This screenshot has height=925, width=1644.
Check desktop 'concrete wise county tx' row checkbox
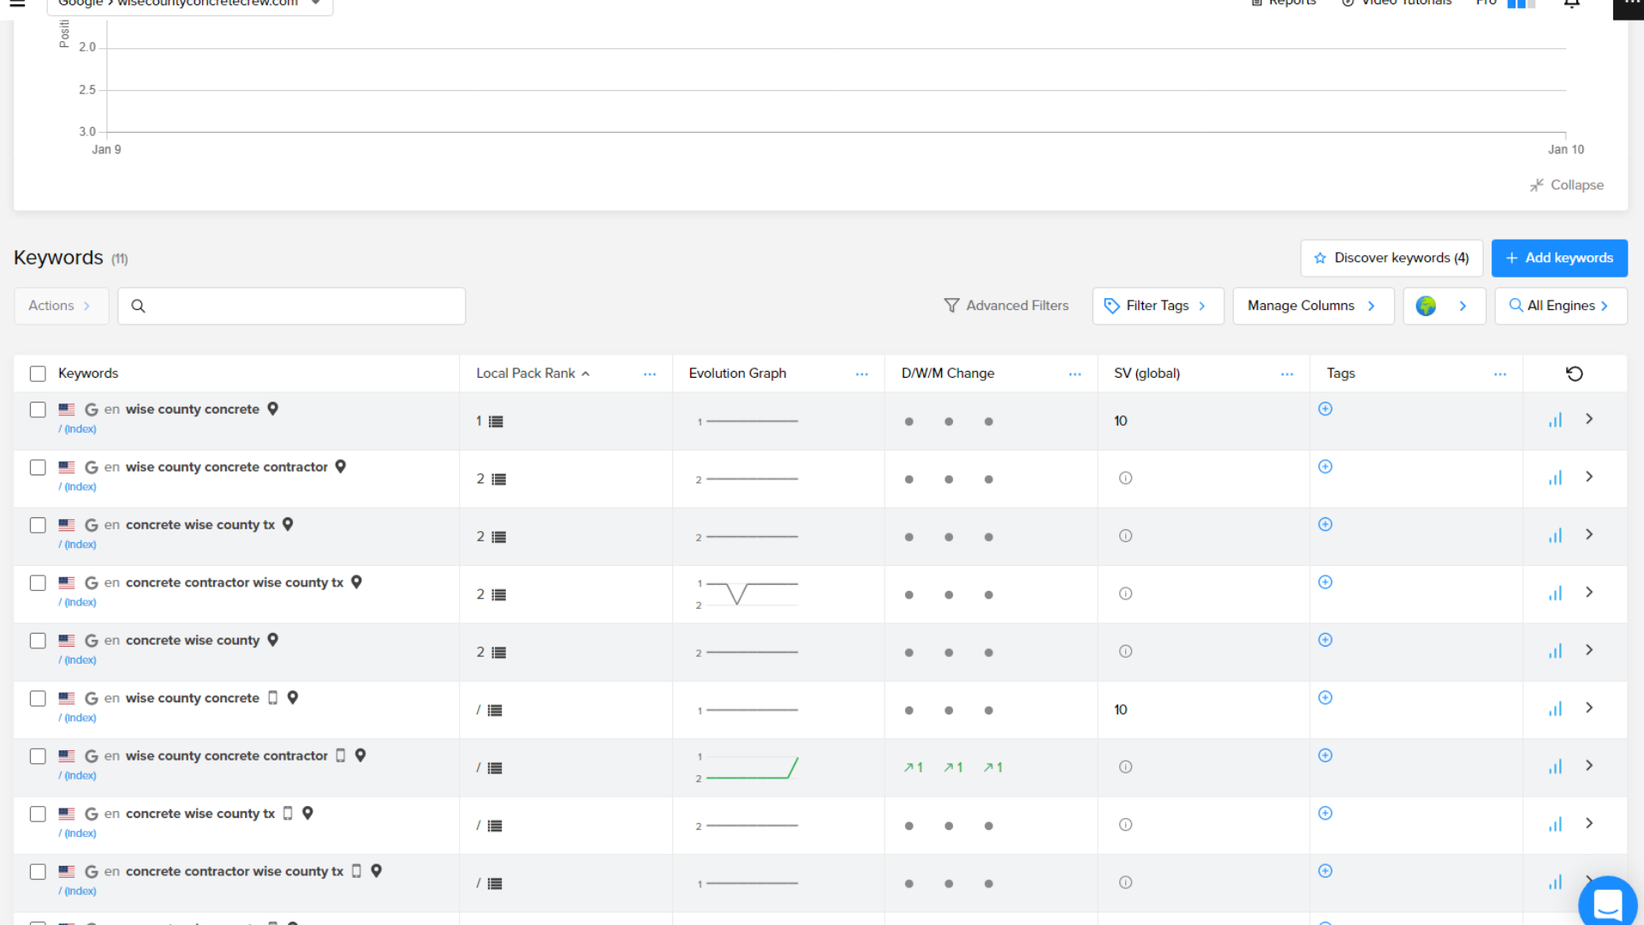pyautogui.click(x=38, y=525)
